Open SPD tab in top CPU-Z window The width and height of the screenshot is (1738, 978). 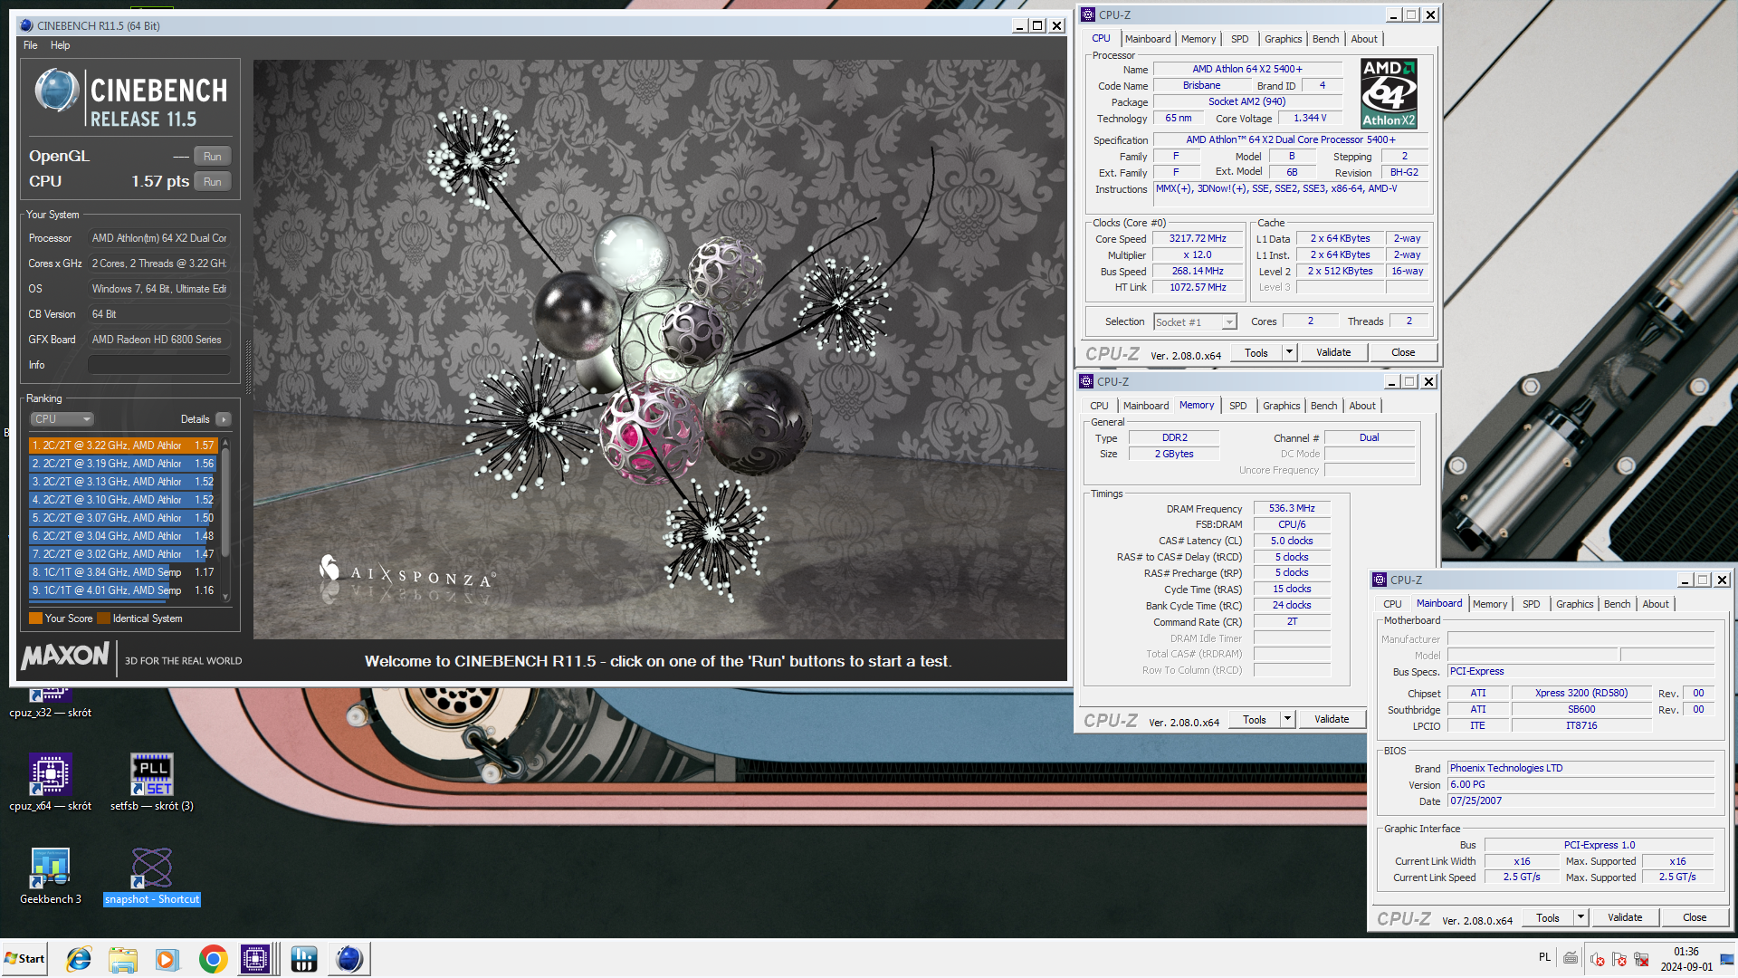tap(1240, 39)
